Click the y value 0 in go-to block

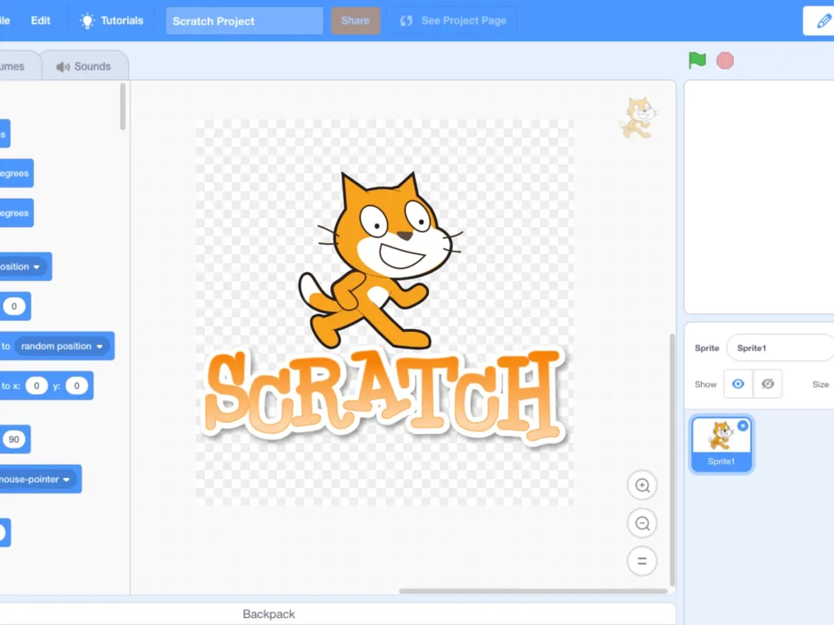tap(77, 385)
